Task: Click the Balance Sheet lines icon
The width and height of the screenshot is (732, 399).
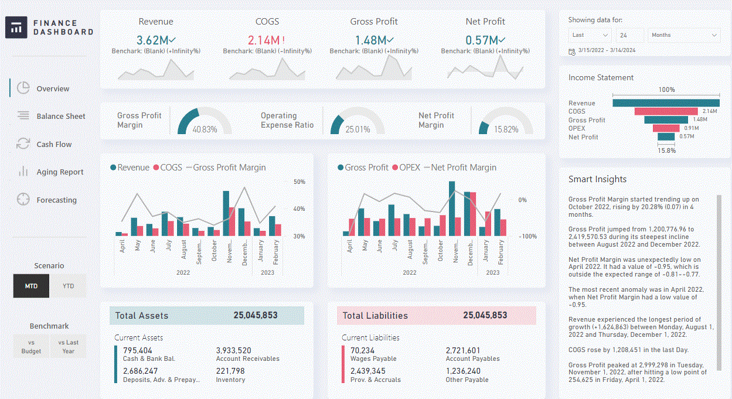Action: pos(22,115)
